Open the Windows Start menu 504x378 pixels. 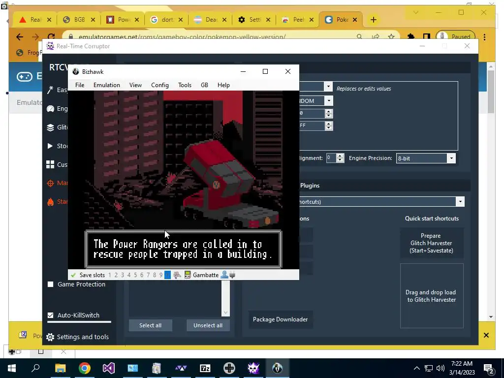point(12,368)
